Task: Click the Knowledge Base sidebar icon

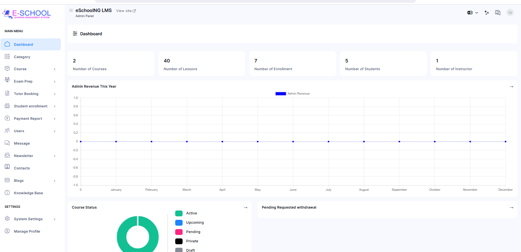Action: click(x=7, y=193)
